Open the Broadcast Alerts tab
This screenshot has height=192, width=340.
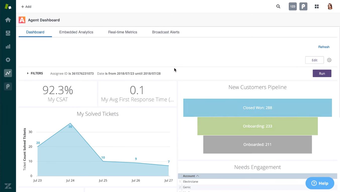coord(166,32)
